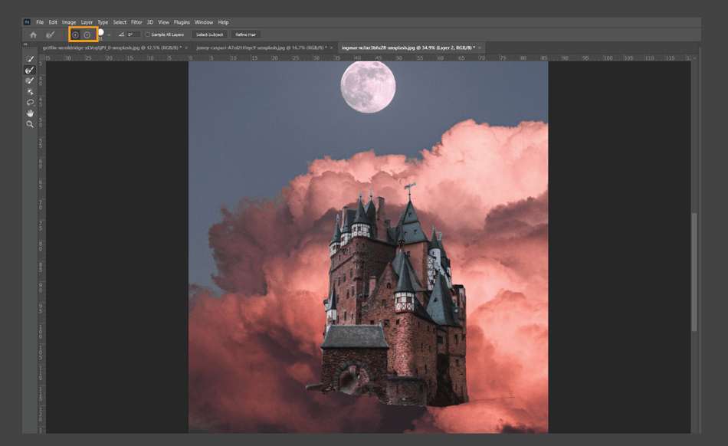This screenshot has width=728, height=446.
Task: Select the Brush tool in toolbar
Action: [x=30, y=80]
